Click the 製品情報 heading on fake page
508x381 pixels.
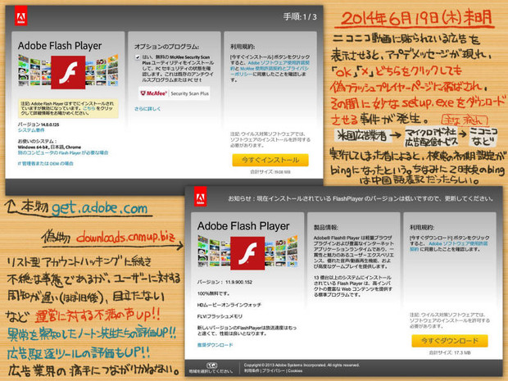pyautogui.click(x=326, y=228)
